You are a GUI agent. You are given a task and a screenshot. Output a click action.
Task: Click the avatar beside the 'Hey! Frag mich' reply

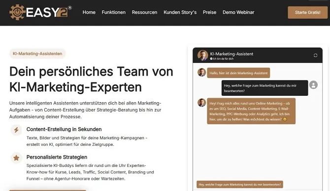[x=201, y=103]
